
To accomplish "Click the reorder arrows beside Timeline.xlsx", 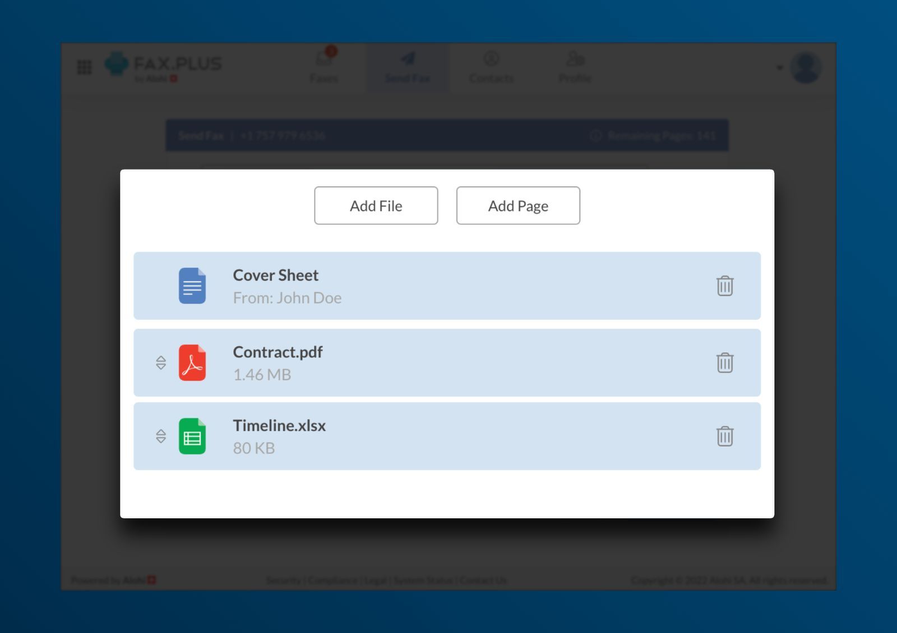I will [x=160, y=436].
